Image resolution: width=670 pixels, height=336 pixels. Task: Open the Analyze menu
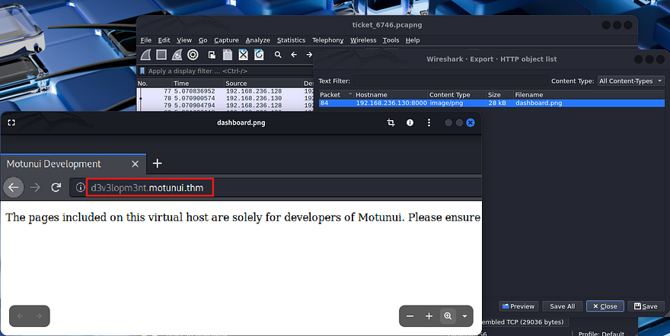257,40
